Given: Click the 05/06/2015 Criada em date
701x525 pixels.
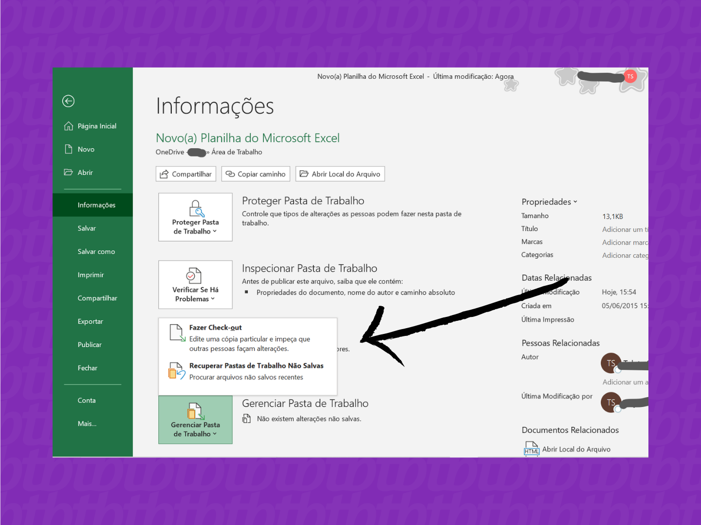Looking at the screenshot, I should click(x=625, y=306).
